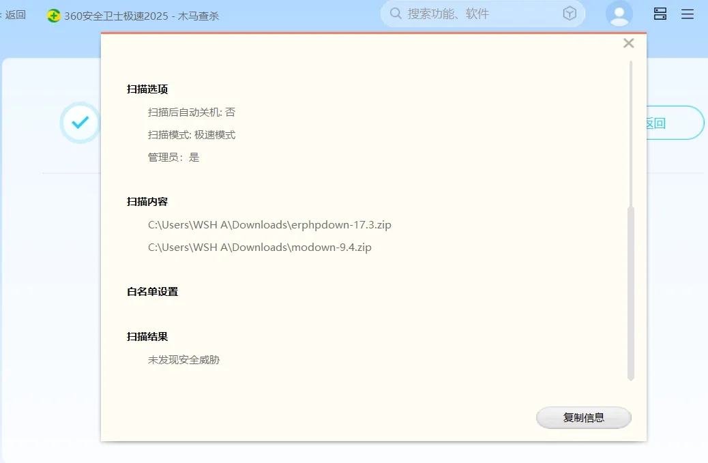Image resolution: width=708 pixels, height=463 pixels.
Task: Click the 白名单设置 section heading
Action: click(153, 291)
